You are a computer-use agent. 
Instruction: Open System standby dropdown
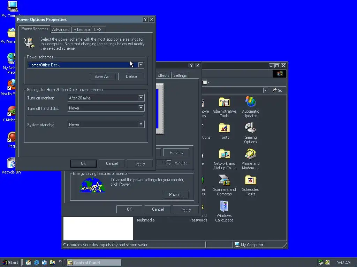point(141,124)
